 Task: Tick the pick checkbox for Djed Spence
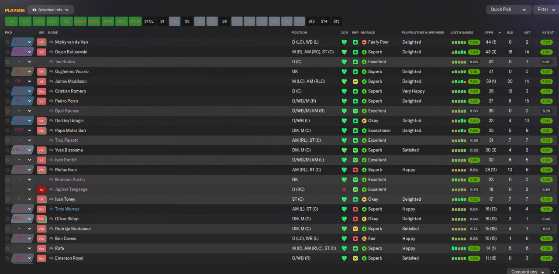tap(7, 111)
